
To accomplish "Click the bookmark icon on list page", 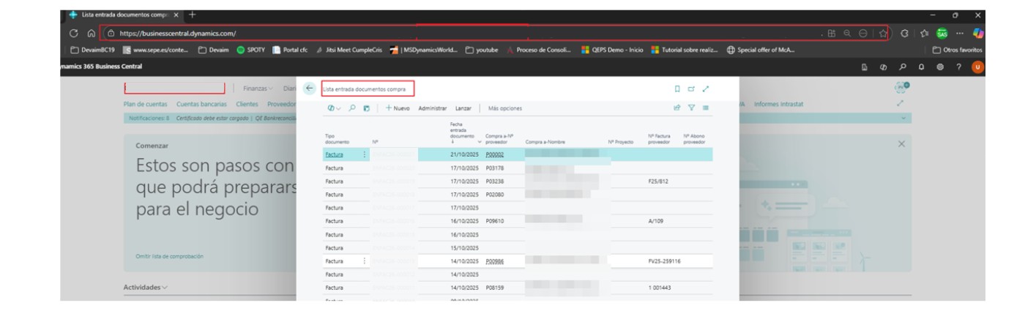I will (678, 89).
